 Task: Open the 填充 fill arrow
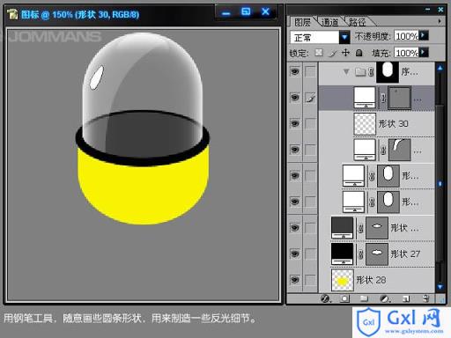pyautogui.click(x=424, y=53)
